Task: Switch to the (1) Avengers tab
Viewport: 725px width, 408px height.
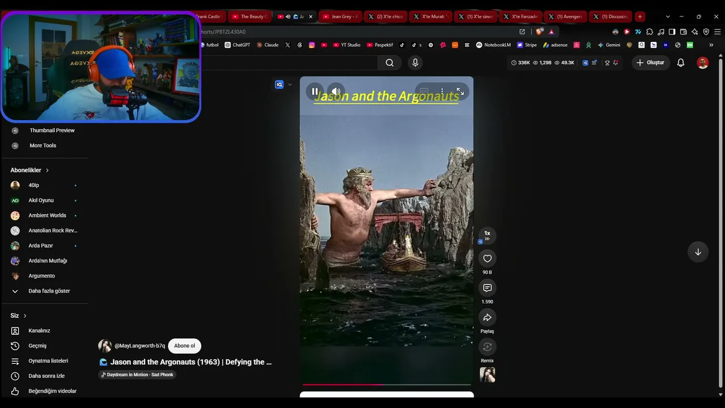Action: coord(565,16)
